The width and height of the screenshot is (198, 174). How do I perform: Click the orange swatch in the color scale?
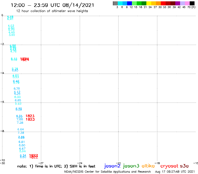coord(158,3)
